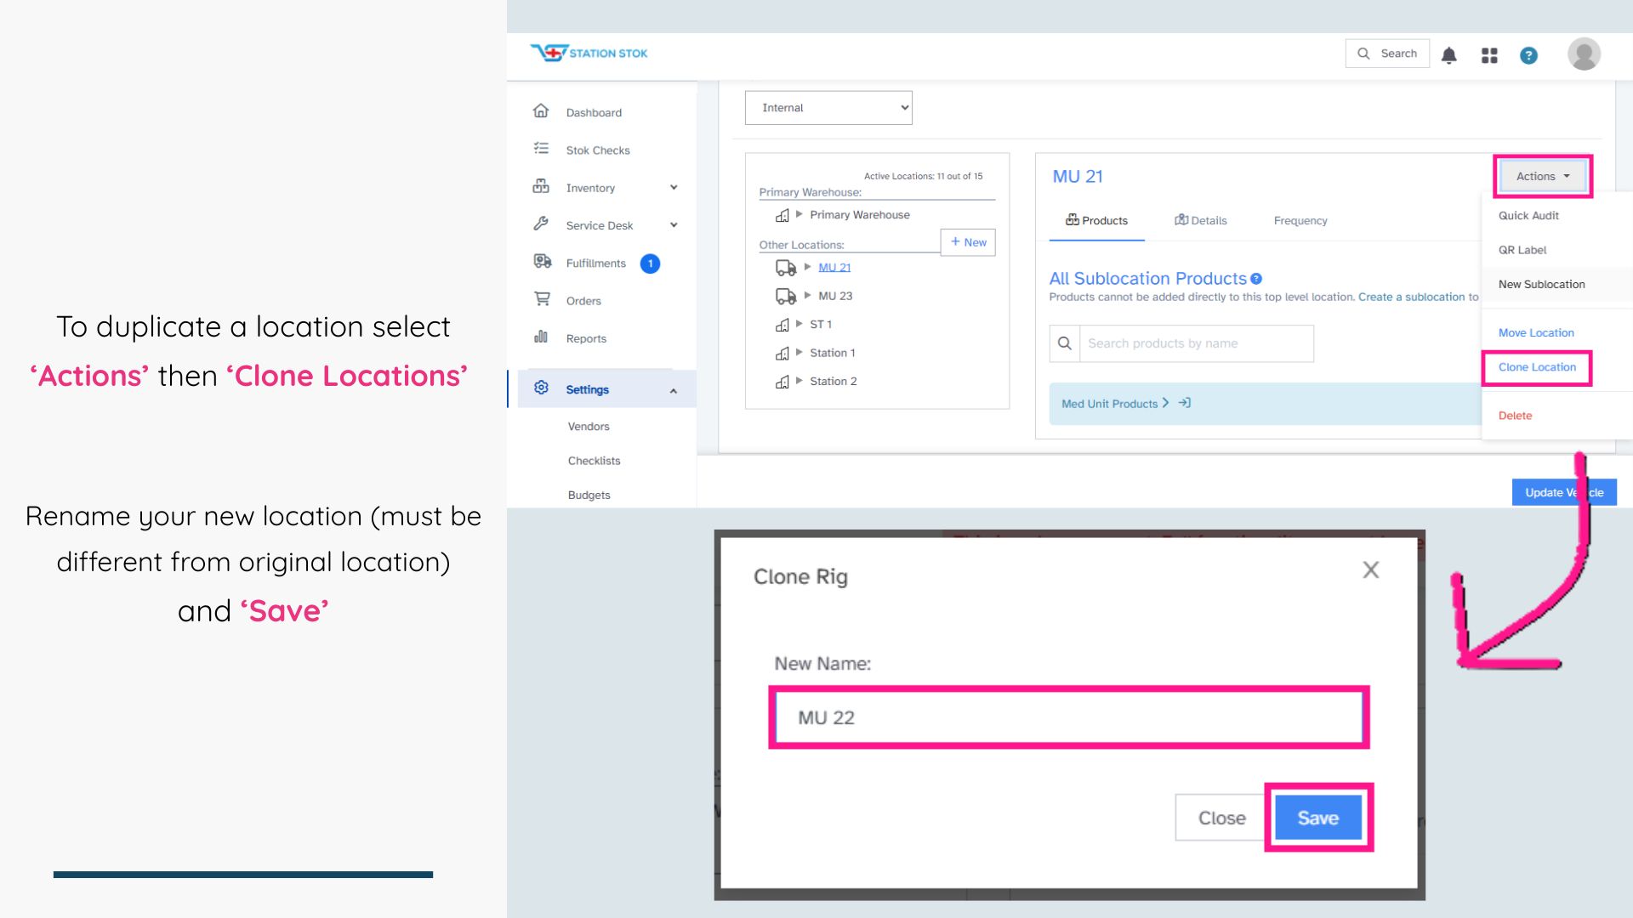Click the New Name text field
This screenshot has height=918, width=1633.
(x=1068, y=717)
